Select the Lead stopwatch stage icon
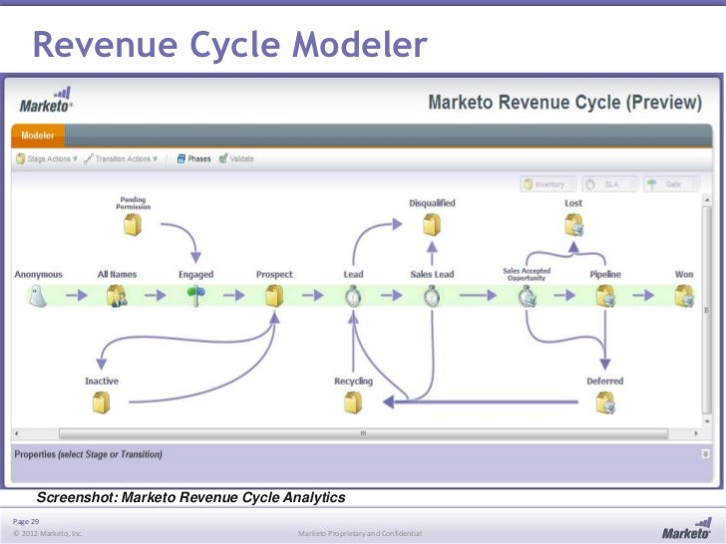This screenshot has width=726, height=544. click(353, 296)
